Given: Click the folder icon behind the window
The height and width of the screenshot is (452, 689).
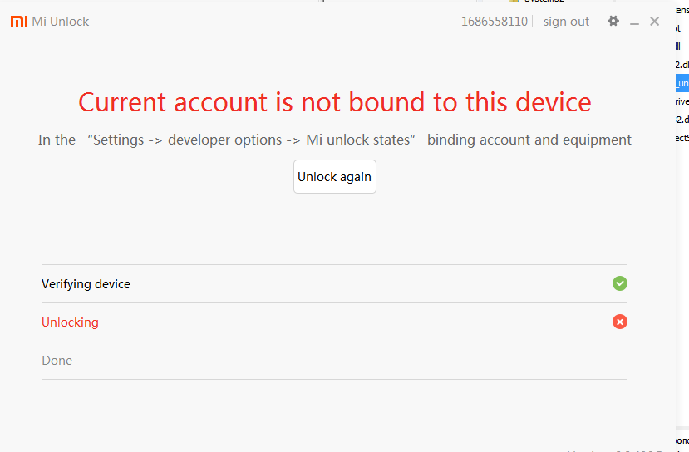Looking at the screenshot, I should click(x=514, y=2).
